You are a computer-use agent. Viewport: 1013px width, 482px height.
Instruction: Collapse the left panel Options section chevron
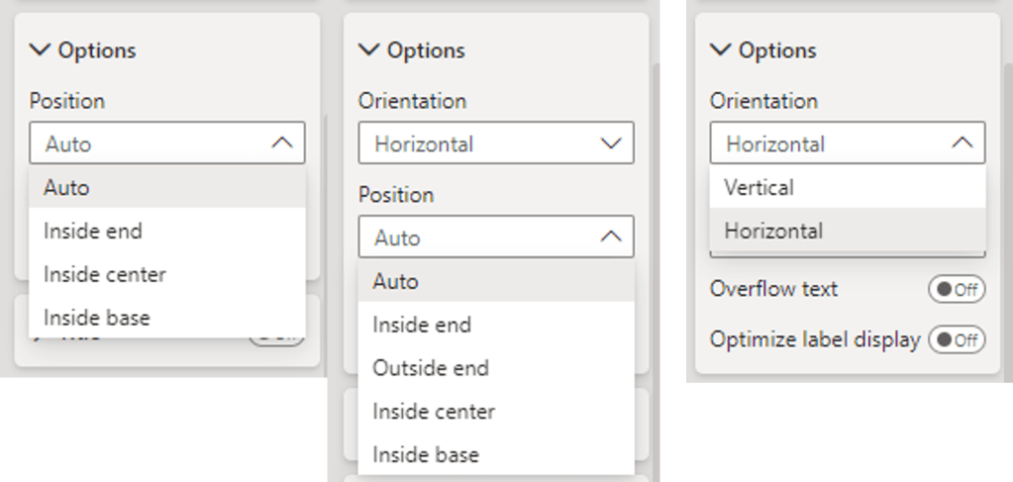tap(41, 49)
